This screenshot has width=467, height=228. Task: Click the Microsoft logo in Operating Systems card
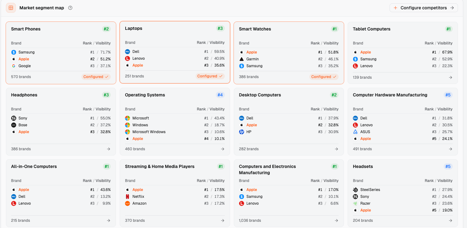[x=127, y=118]
